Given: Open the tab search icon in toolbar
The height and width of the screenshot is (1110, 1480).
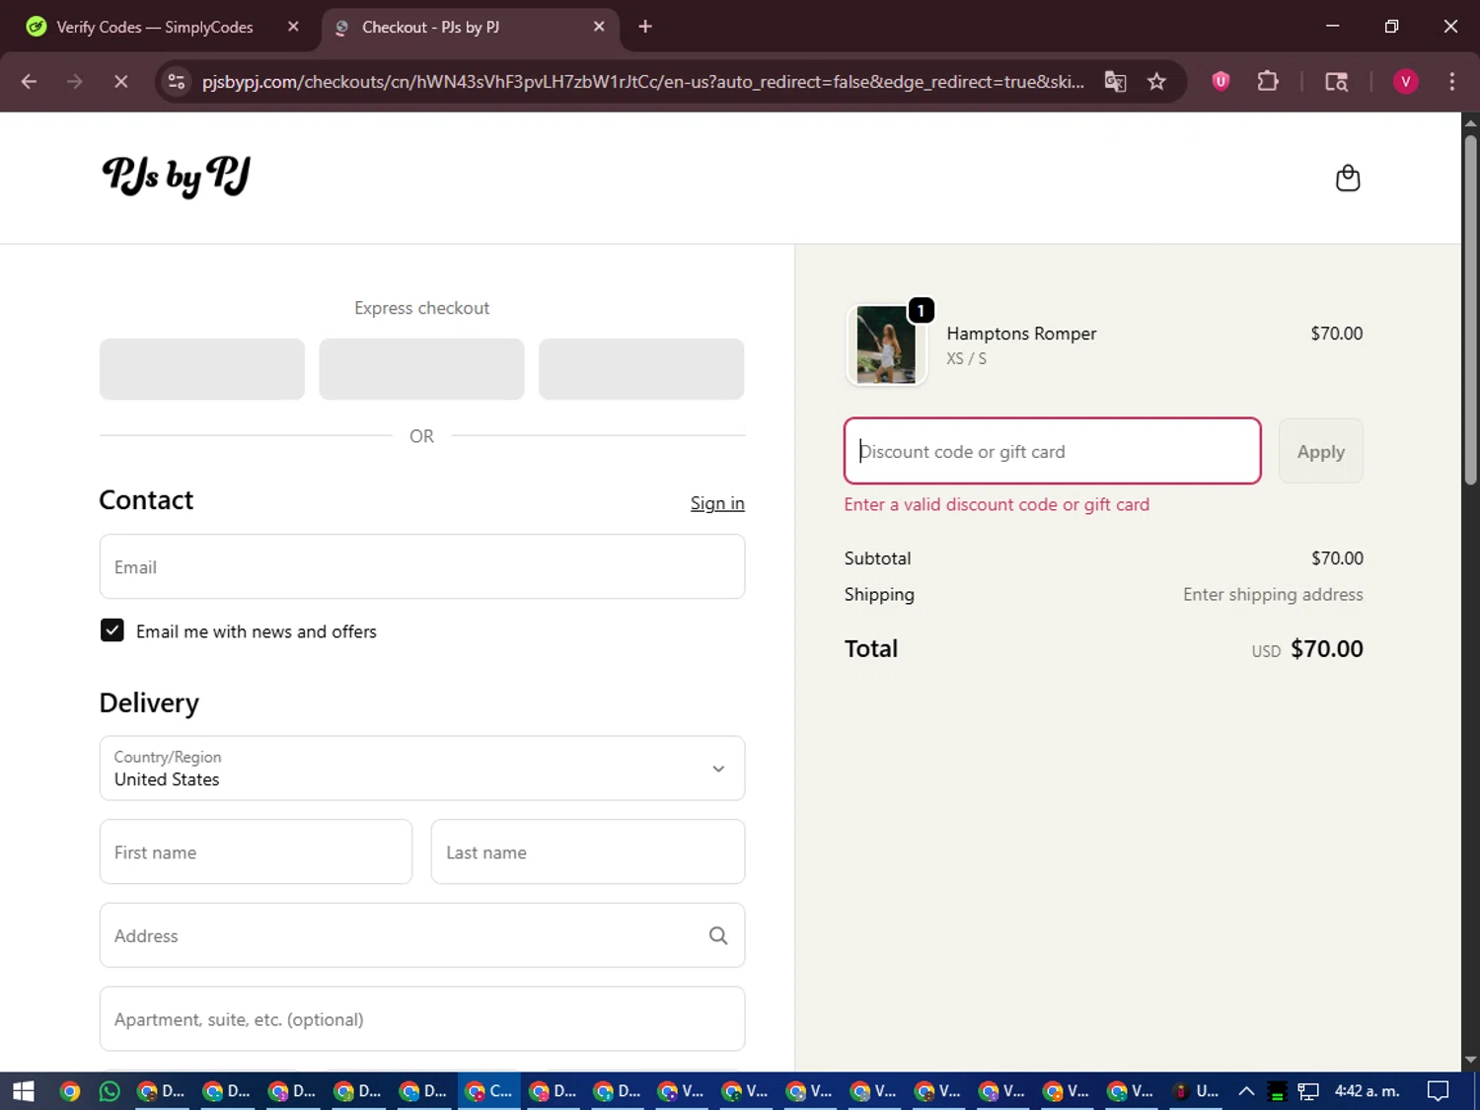Looking at the screenshot, I should pos(1336,82).
